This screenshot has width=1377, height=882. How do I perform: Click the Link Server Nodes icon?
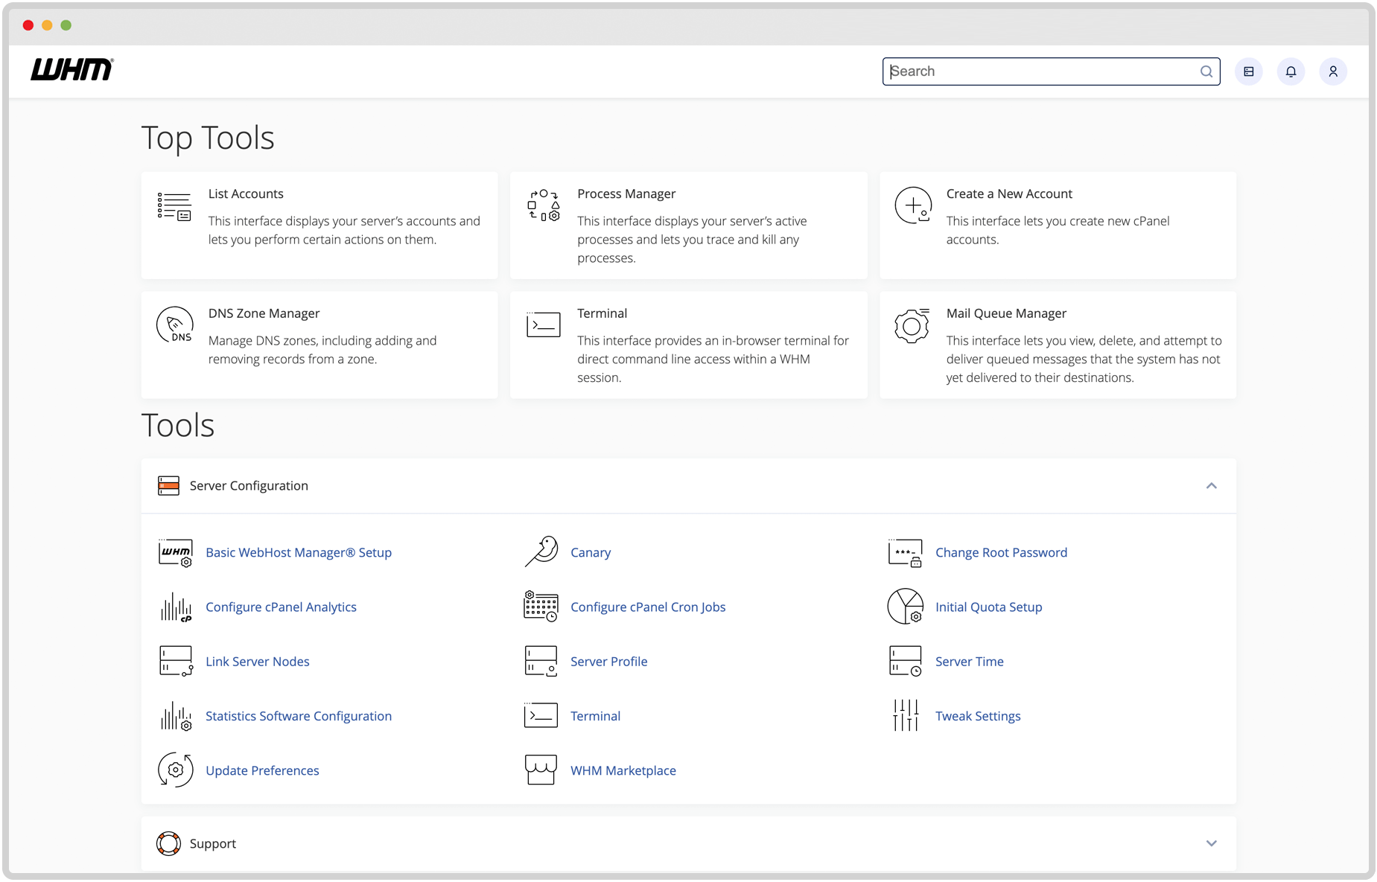pos(177,661)
